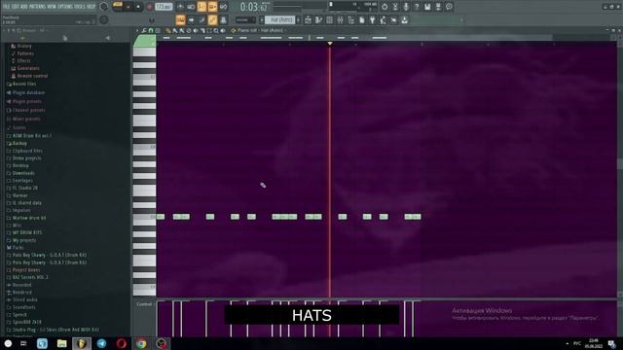
Task: Click the master volume slider in top bar
Action: (104, 7)
